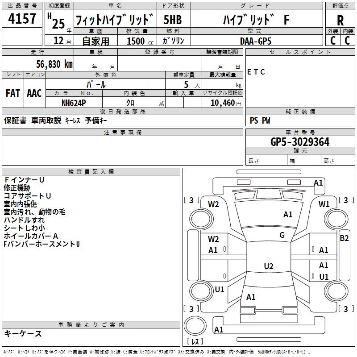
Task: Click the [レス] label under spare tire
Action: (x=195, y=342)
